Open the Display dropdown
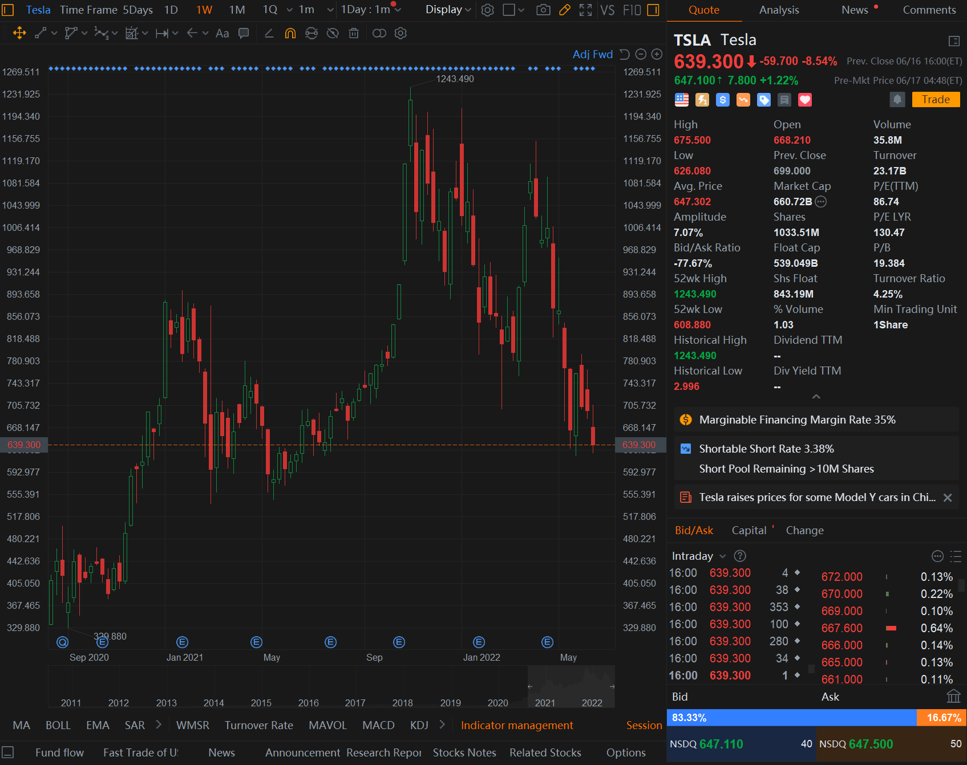Viewport: 967px width, 765px height. [x=448, y=10]
